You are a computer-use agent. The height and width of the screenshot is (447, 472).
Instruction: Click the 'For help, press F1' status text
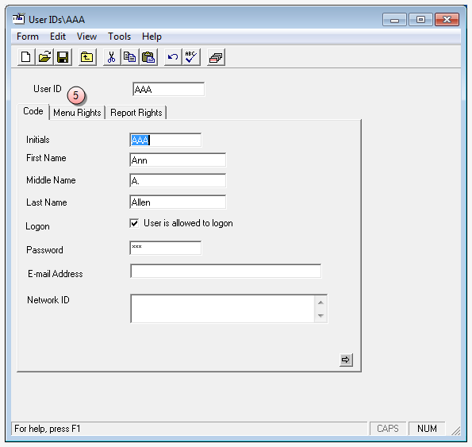48,429
